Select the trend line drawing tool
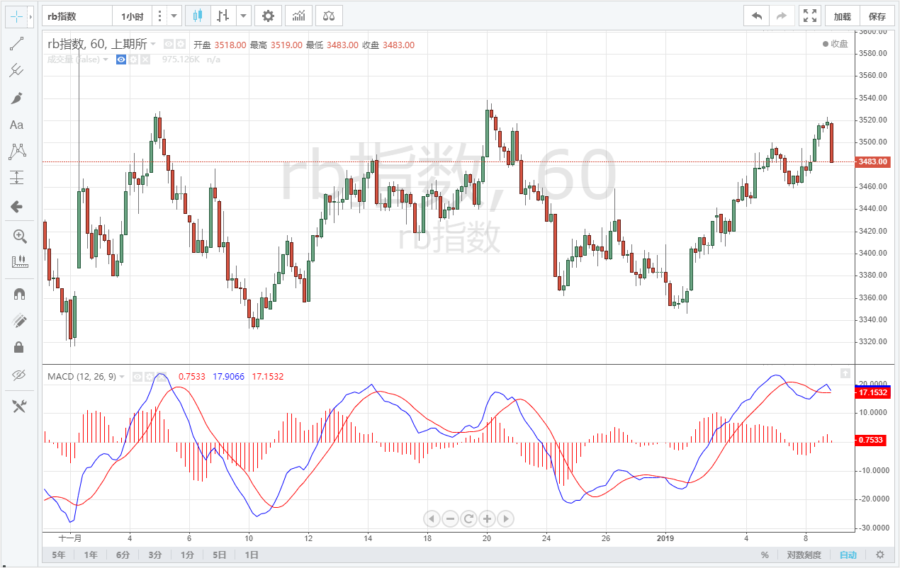900x568 pixels. pyautogui.click(x=17, y=43)
